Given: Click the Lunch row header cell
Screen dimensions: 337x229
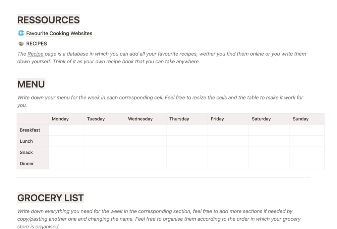Looking at the screenshot, I should (33, 141).
